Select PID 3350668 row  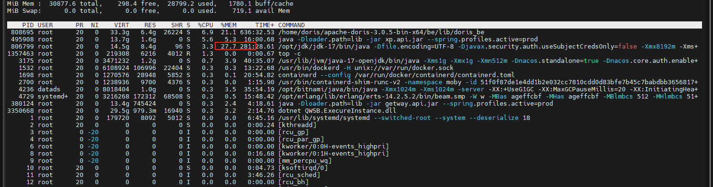point(355,110)
